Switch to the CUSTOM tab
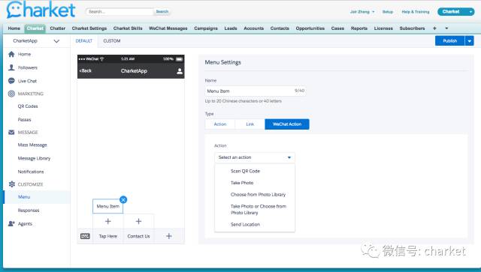Image resolution: width=481 pixels, height=272 pixels. pos(112,41)
